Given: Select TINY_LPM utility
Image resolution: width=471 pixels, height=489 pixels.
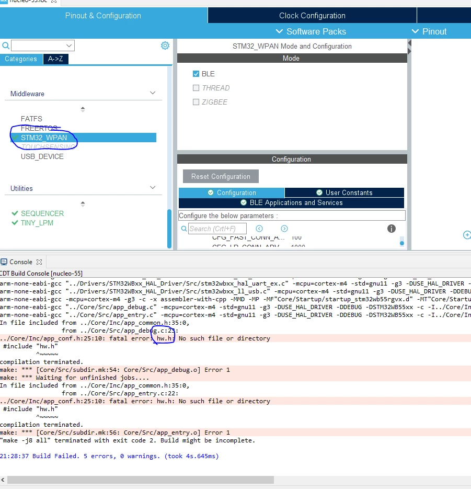Looking at the screenshot, I should click(x=37, y=223).
